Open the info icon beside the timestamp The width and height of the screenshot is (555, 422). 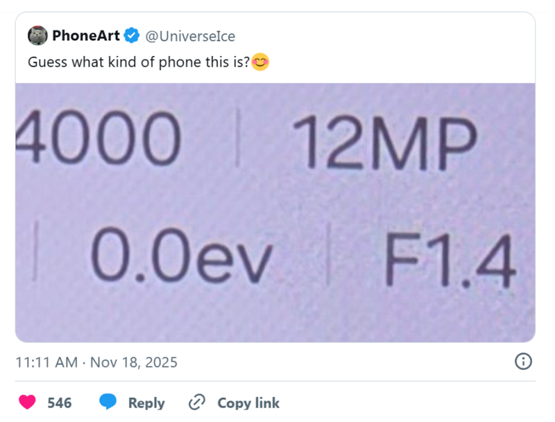pyautogui.click(x=523, y=361)
